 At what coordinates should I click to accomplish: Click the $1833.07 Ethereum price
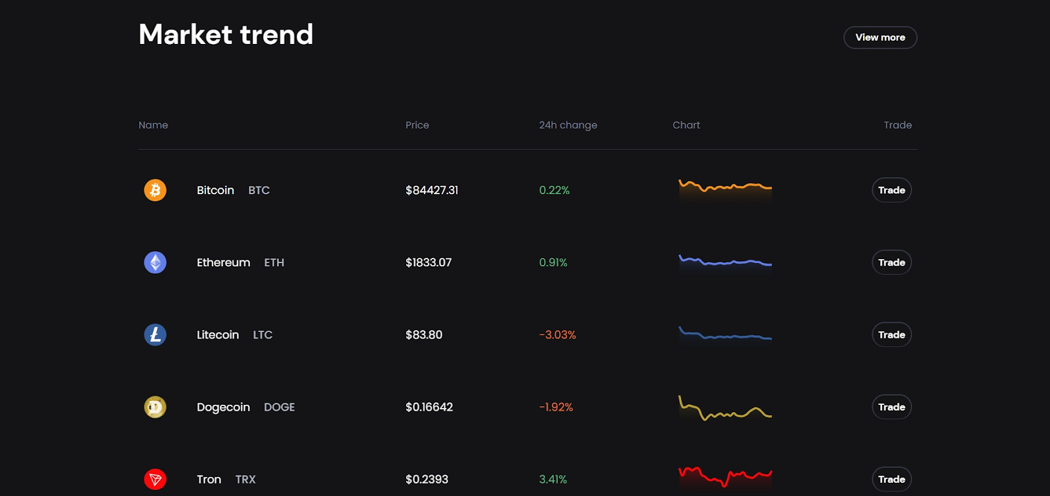tap(429, 262)
